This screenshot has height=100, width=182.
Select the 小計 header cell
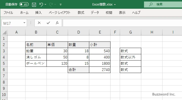[x=100, y=45]
